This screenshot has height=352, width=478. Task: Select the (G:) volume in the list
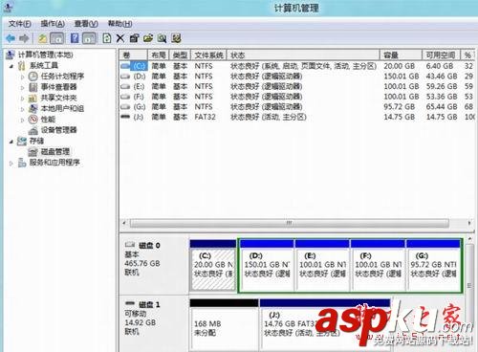coord(140,107)
